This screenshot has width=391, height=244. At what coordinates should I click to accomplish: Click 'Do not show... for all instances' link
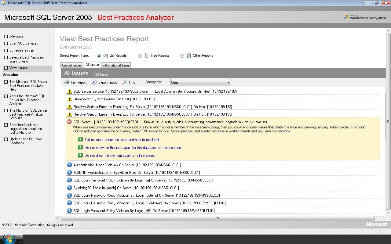(120, 155)
